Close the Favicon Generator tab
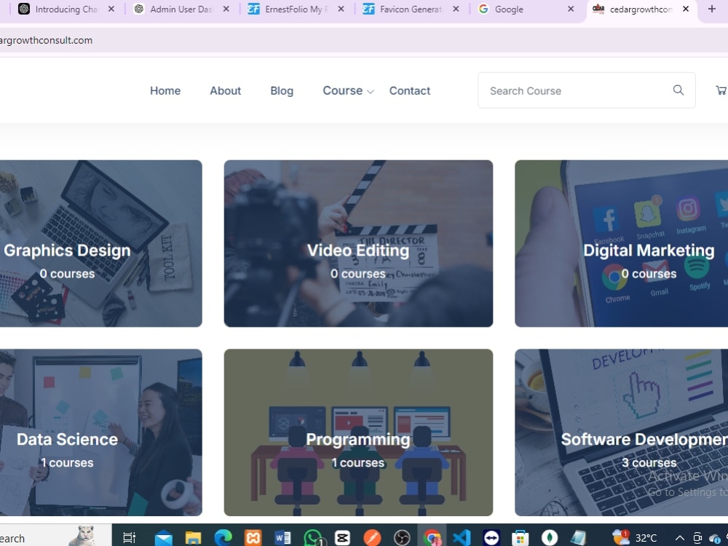Screen dimensions: 728x546 [x=456, y=9]
